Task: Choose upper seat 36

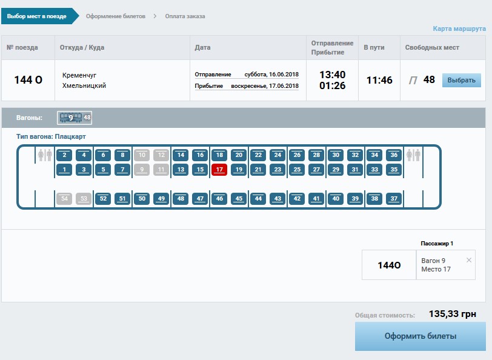Action: 394,155
